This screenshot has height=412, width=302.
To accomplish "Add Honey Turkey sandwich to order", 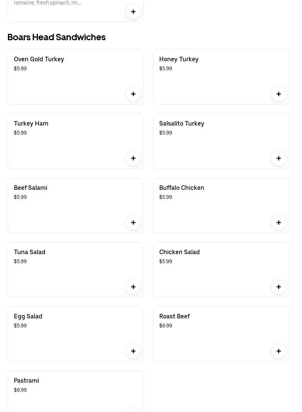I will 279,94.
